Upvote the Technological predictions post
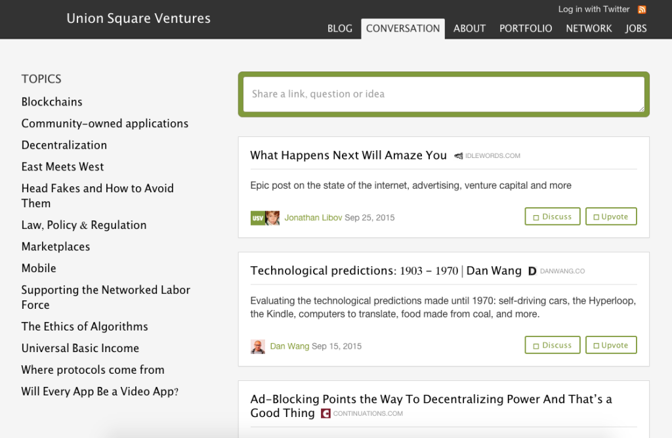Viewport: 672px width, 438px height. [x=611, y=345]
